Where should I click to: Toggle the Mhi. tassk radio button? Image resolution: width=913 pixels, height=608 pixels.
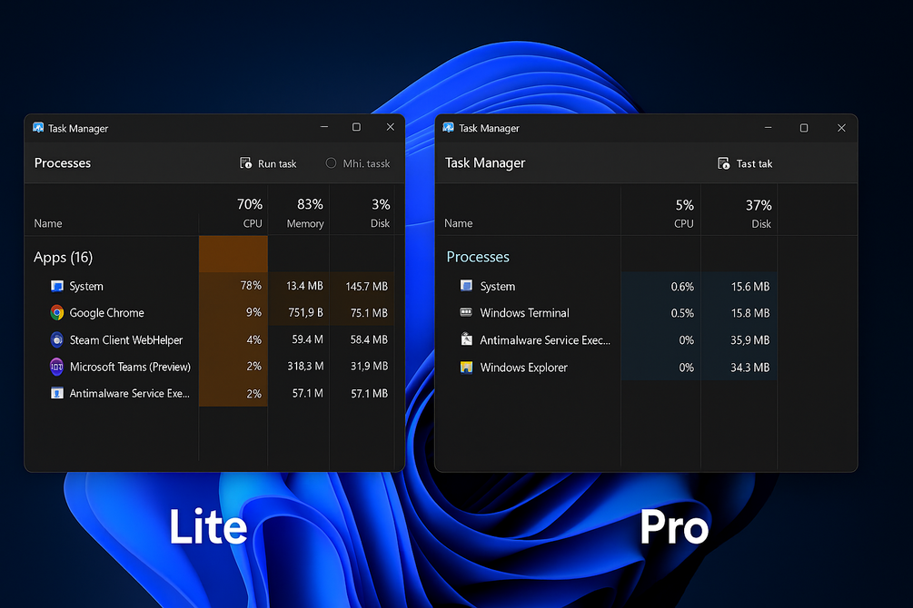coord(331,163)
